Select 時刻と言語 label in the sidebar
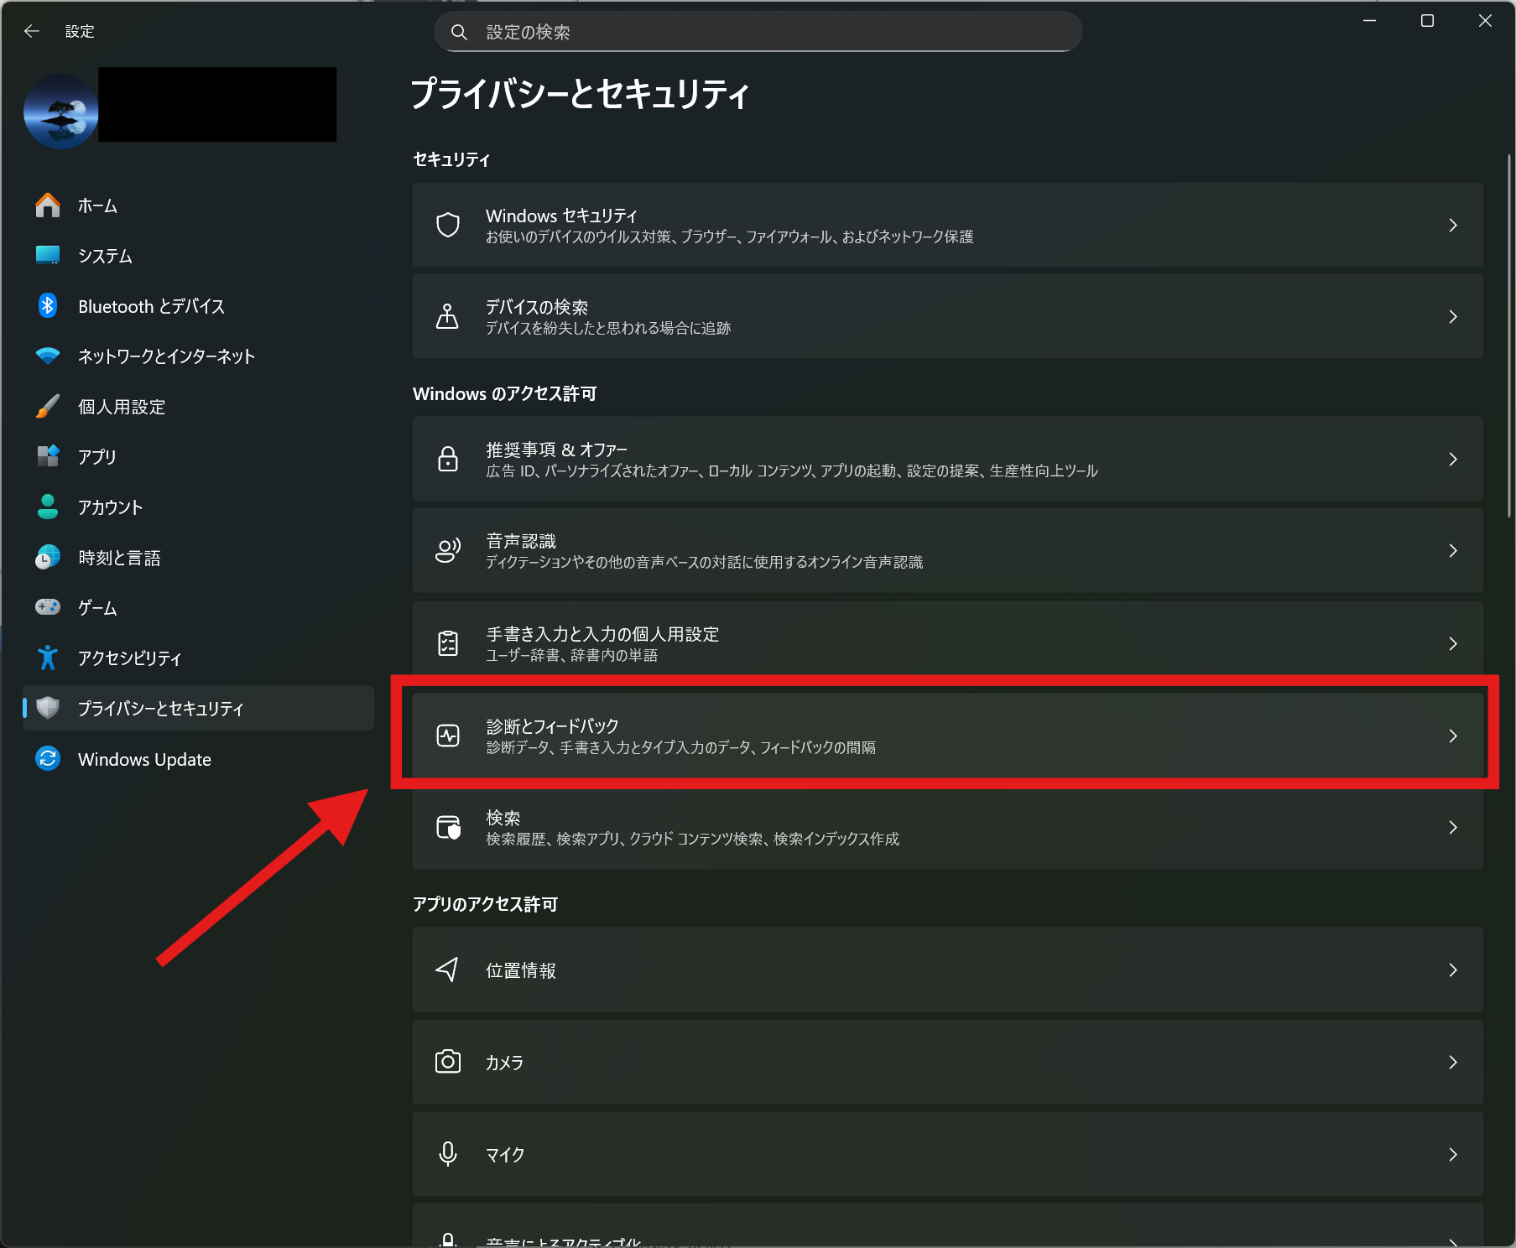This screenshot has height=1248, width=1516. (119, 558)
